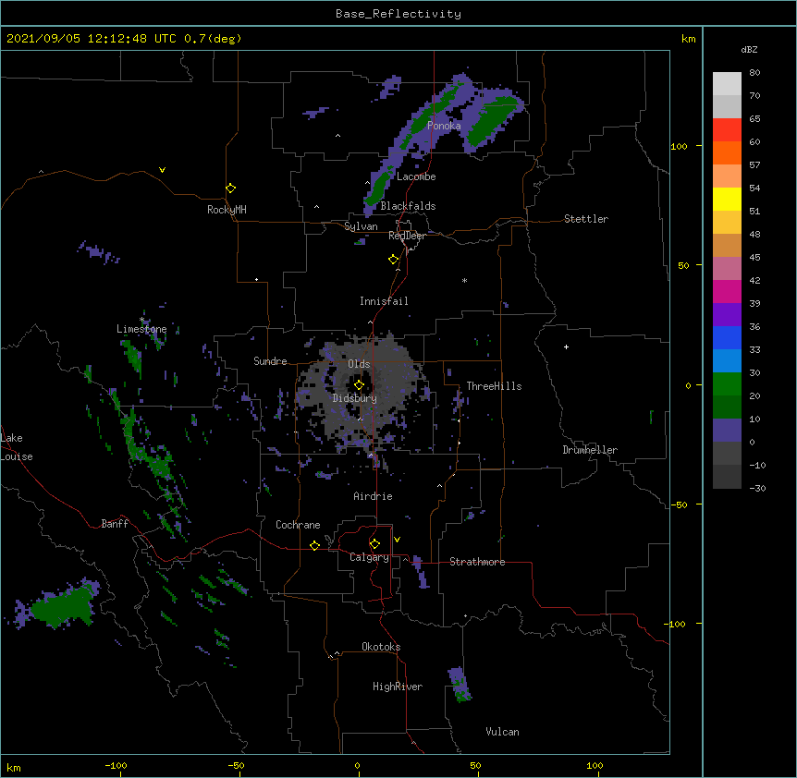
Task: Click the yellow marker near RockyMH
Action: click(231, 188)
